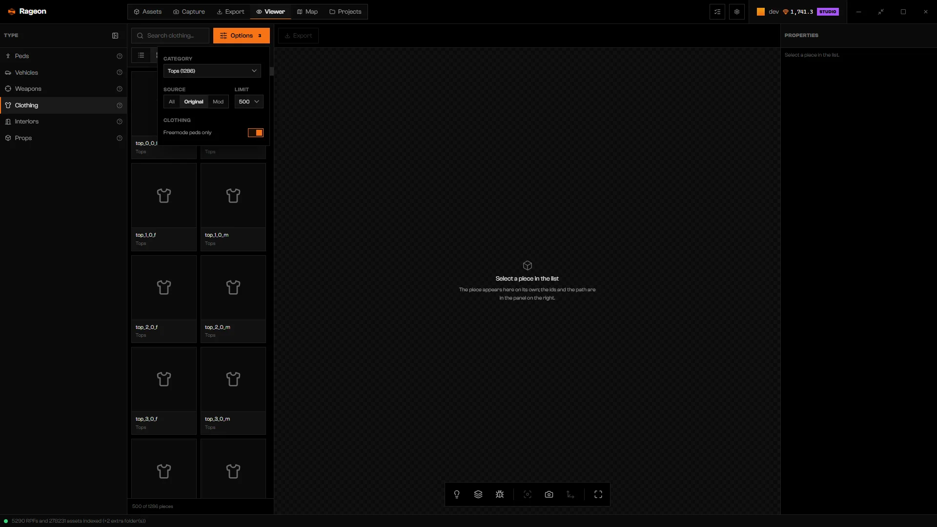Image resolution: width=937 pixels, height=527 pixels.
Task: Select Mod source filter
Action: (218, 101)
